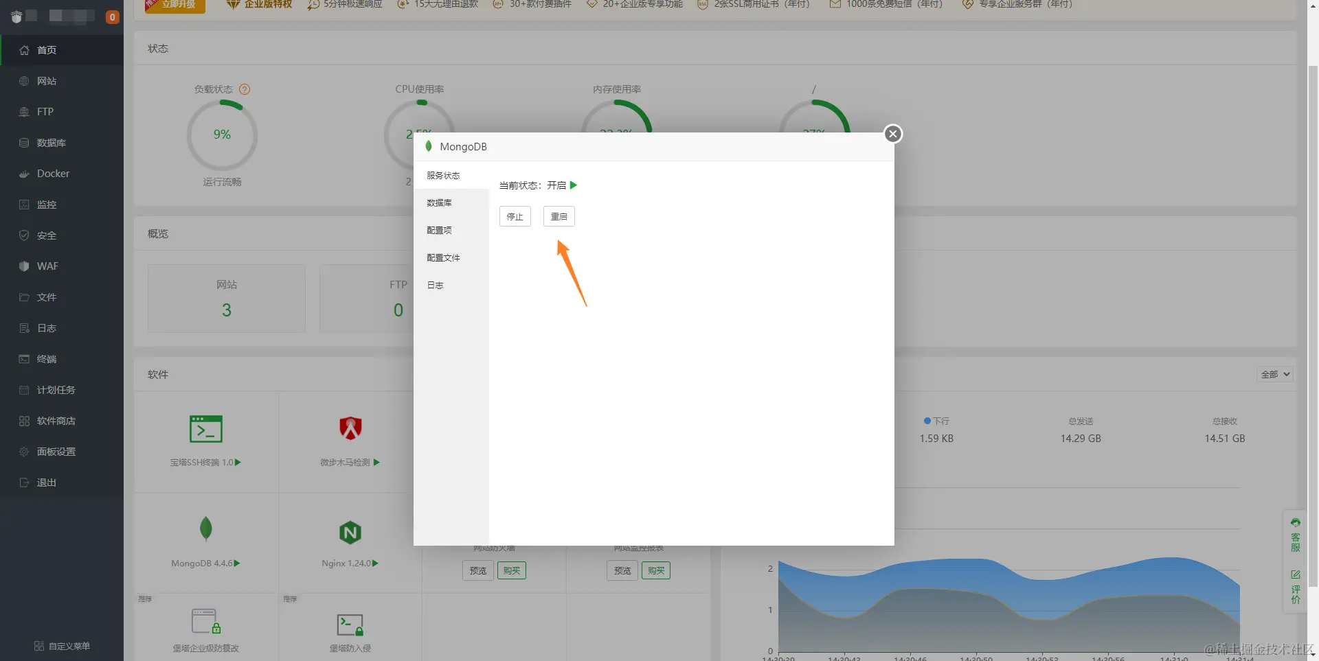Image resolution: width=1319 pixels, height=661 pixels.
Task: Click 购买 under 网站防火墙
Action: click(512, 570)
